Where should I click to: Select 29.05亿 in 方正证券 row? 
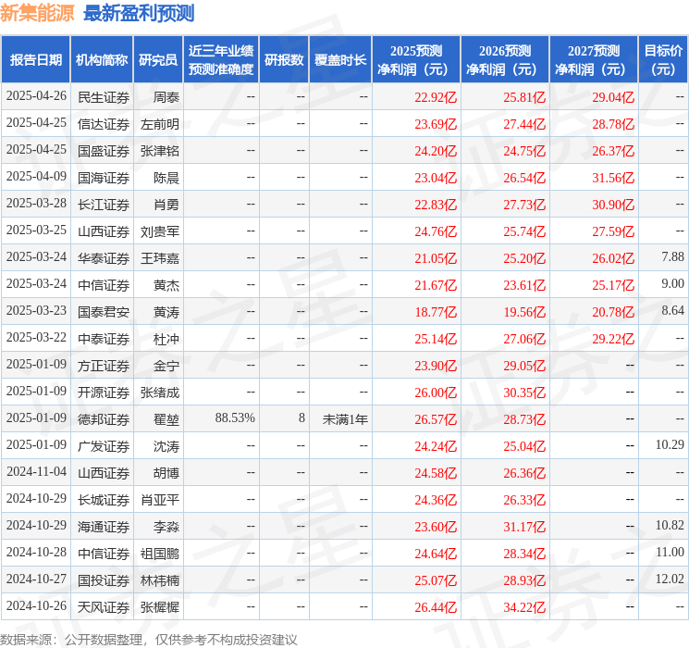(524, 366)
